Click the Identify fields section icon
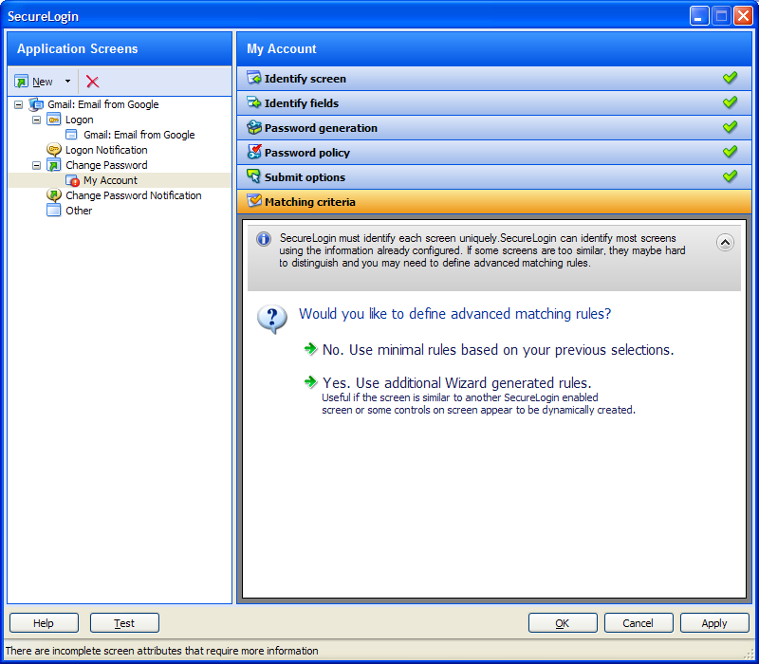 pos(253,103)
